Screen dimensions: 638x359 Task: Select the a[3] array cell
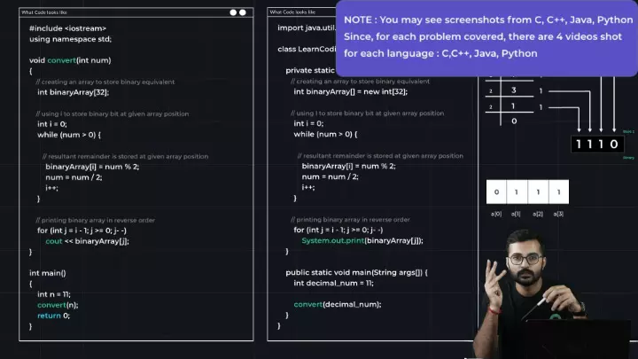[x=558, y=192]
